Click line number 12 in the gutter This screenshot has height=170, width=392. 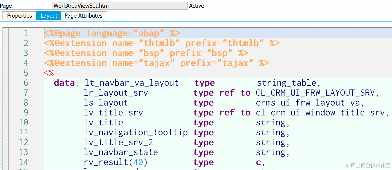coord(23,142)
